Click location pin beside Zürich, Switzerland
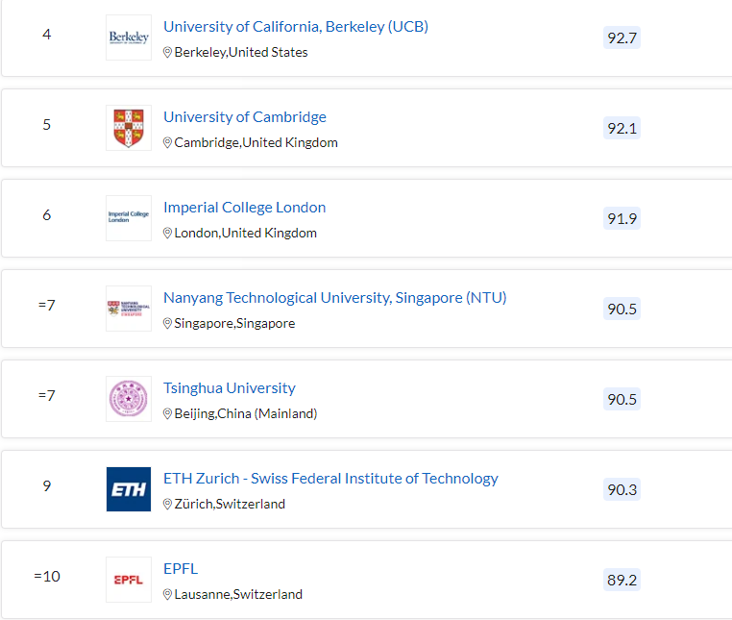 tap(167, 504)
